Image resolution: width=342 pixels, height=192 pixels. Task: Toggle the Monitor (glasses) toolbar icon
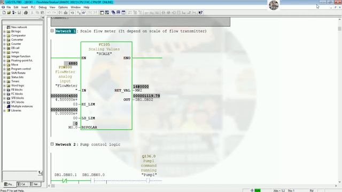[x=84, y=13]
